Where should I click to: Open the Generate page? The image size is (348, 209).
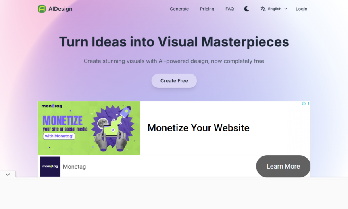[179, 9]
